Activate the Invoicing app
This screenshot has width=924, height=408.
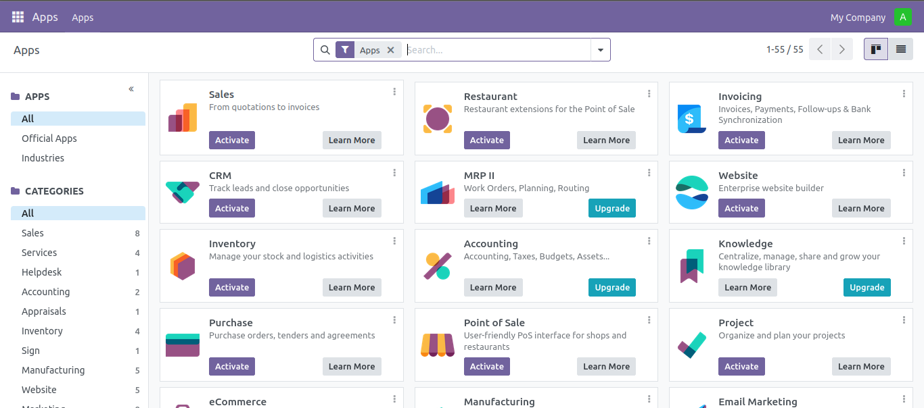click(741, 140)
